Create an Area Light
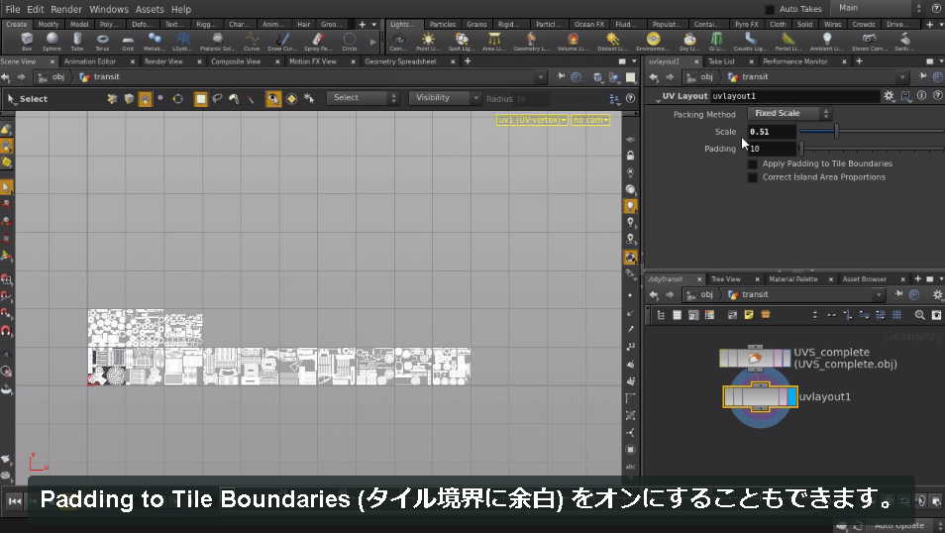This screenshot has width=945, height=533. (x=493, y=42)
